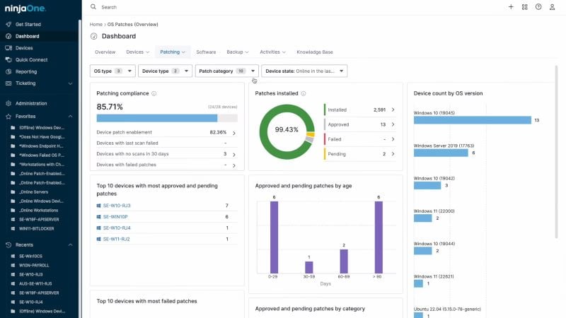This screenshot has width=566, height=318.
Task: Go to Home breadcrumb link
Action: (x=96, y=24)
